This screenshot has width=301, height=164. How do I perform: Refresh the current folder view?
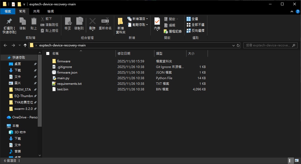point(238,45)
